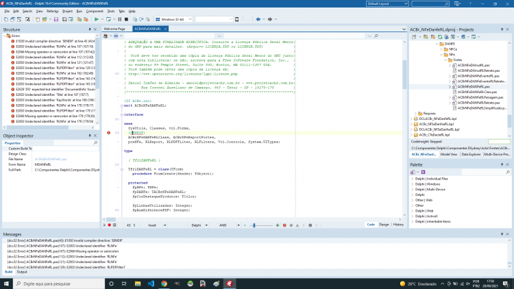Click the Pause program icon

coord(120,19)
